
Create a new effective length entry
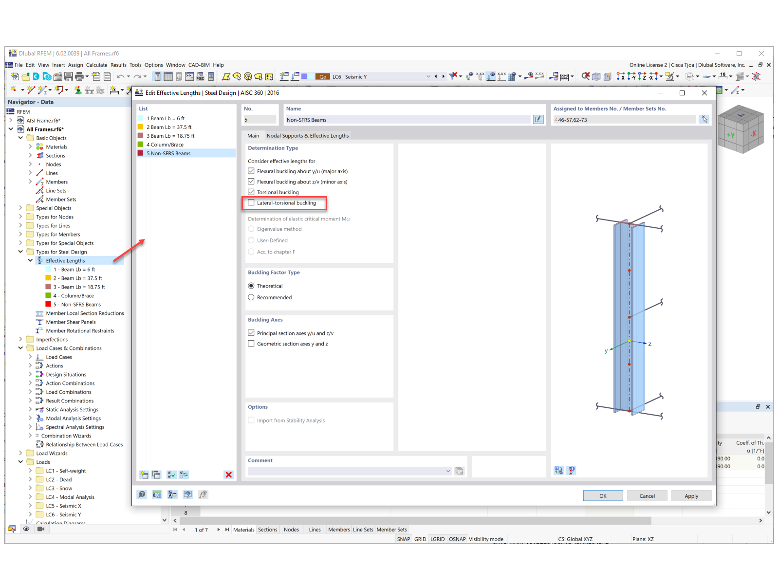pyautogui.click(x=144, y=474)
